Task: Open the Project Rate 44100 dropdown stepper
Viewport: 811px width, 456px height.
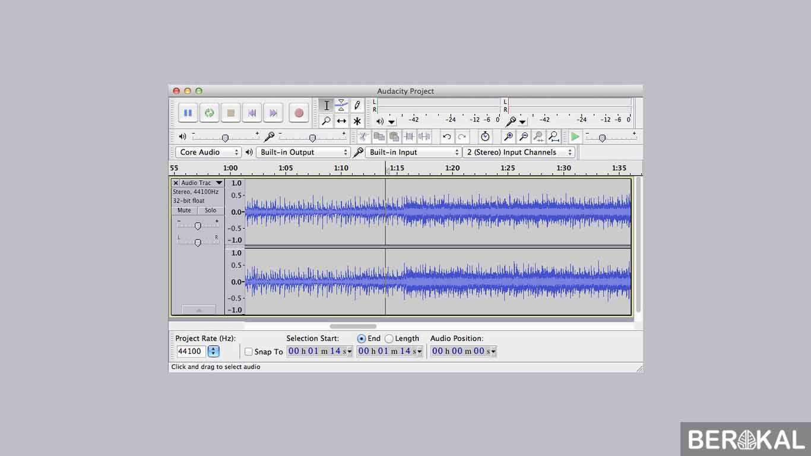Action: coord(214,351)
